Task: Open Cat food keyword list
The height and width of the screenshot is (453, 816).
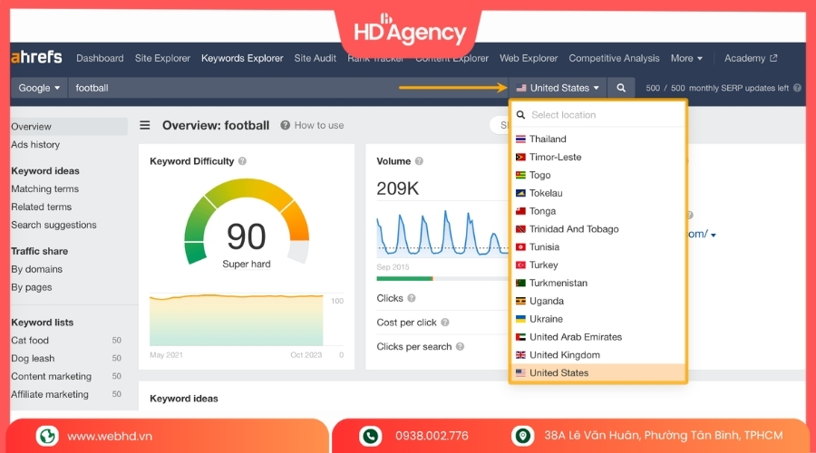Action: 30,340
